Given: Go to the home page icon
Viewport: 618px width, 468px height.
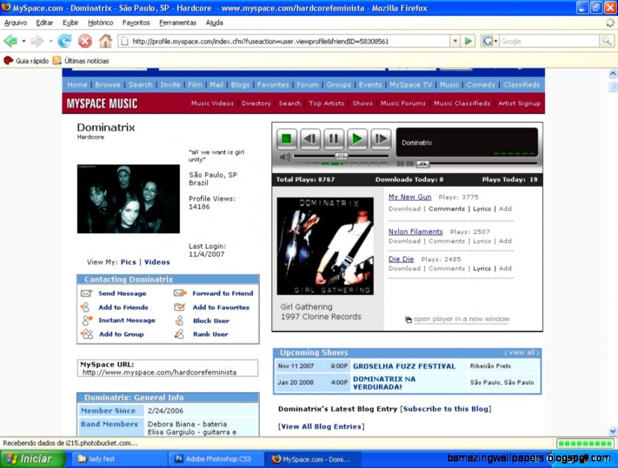Looking at the screenshot, I should pyautogui.click(x=106, y=41).
